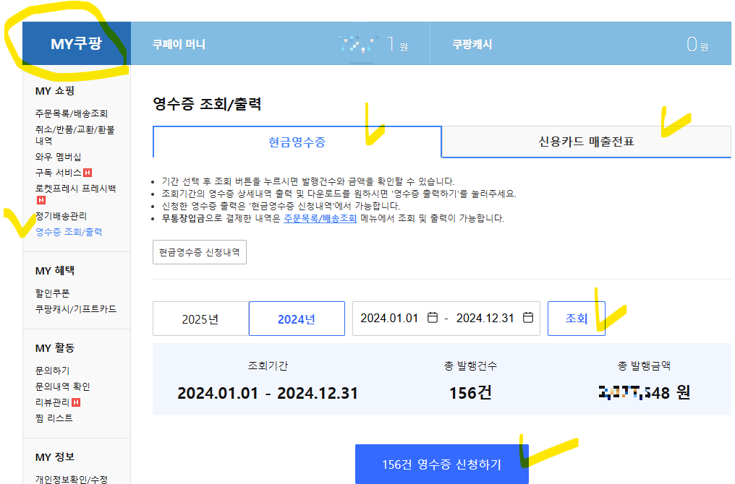Screen dimensions: 735x484
Task: Click the MY 혜택 section header
Action: click(55, 271)
